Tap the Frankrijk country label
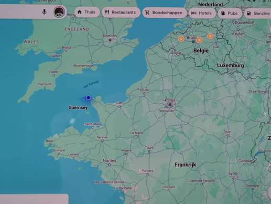 pyautogui.click(x=185, y=165)
